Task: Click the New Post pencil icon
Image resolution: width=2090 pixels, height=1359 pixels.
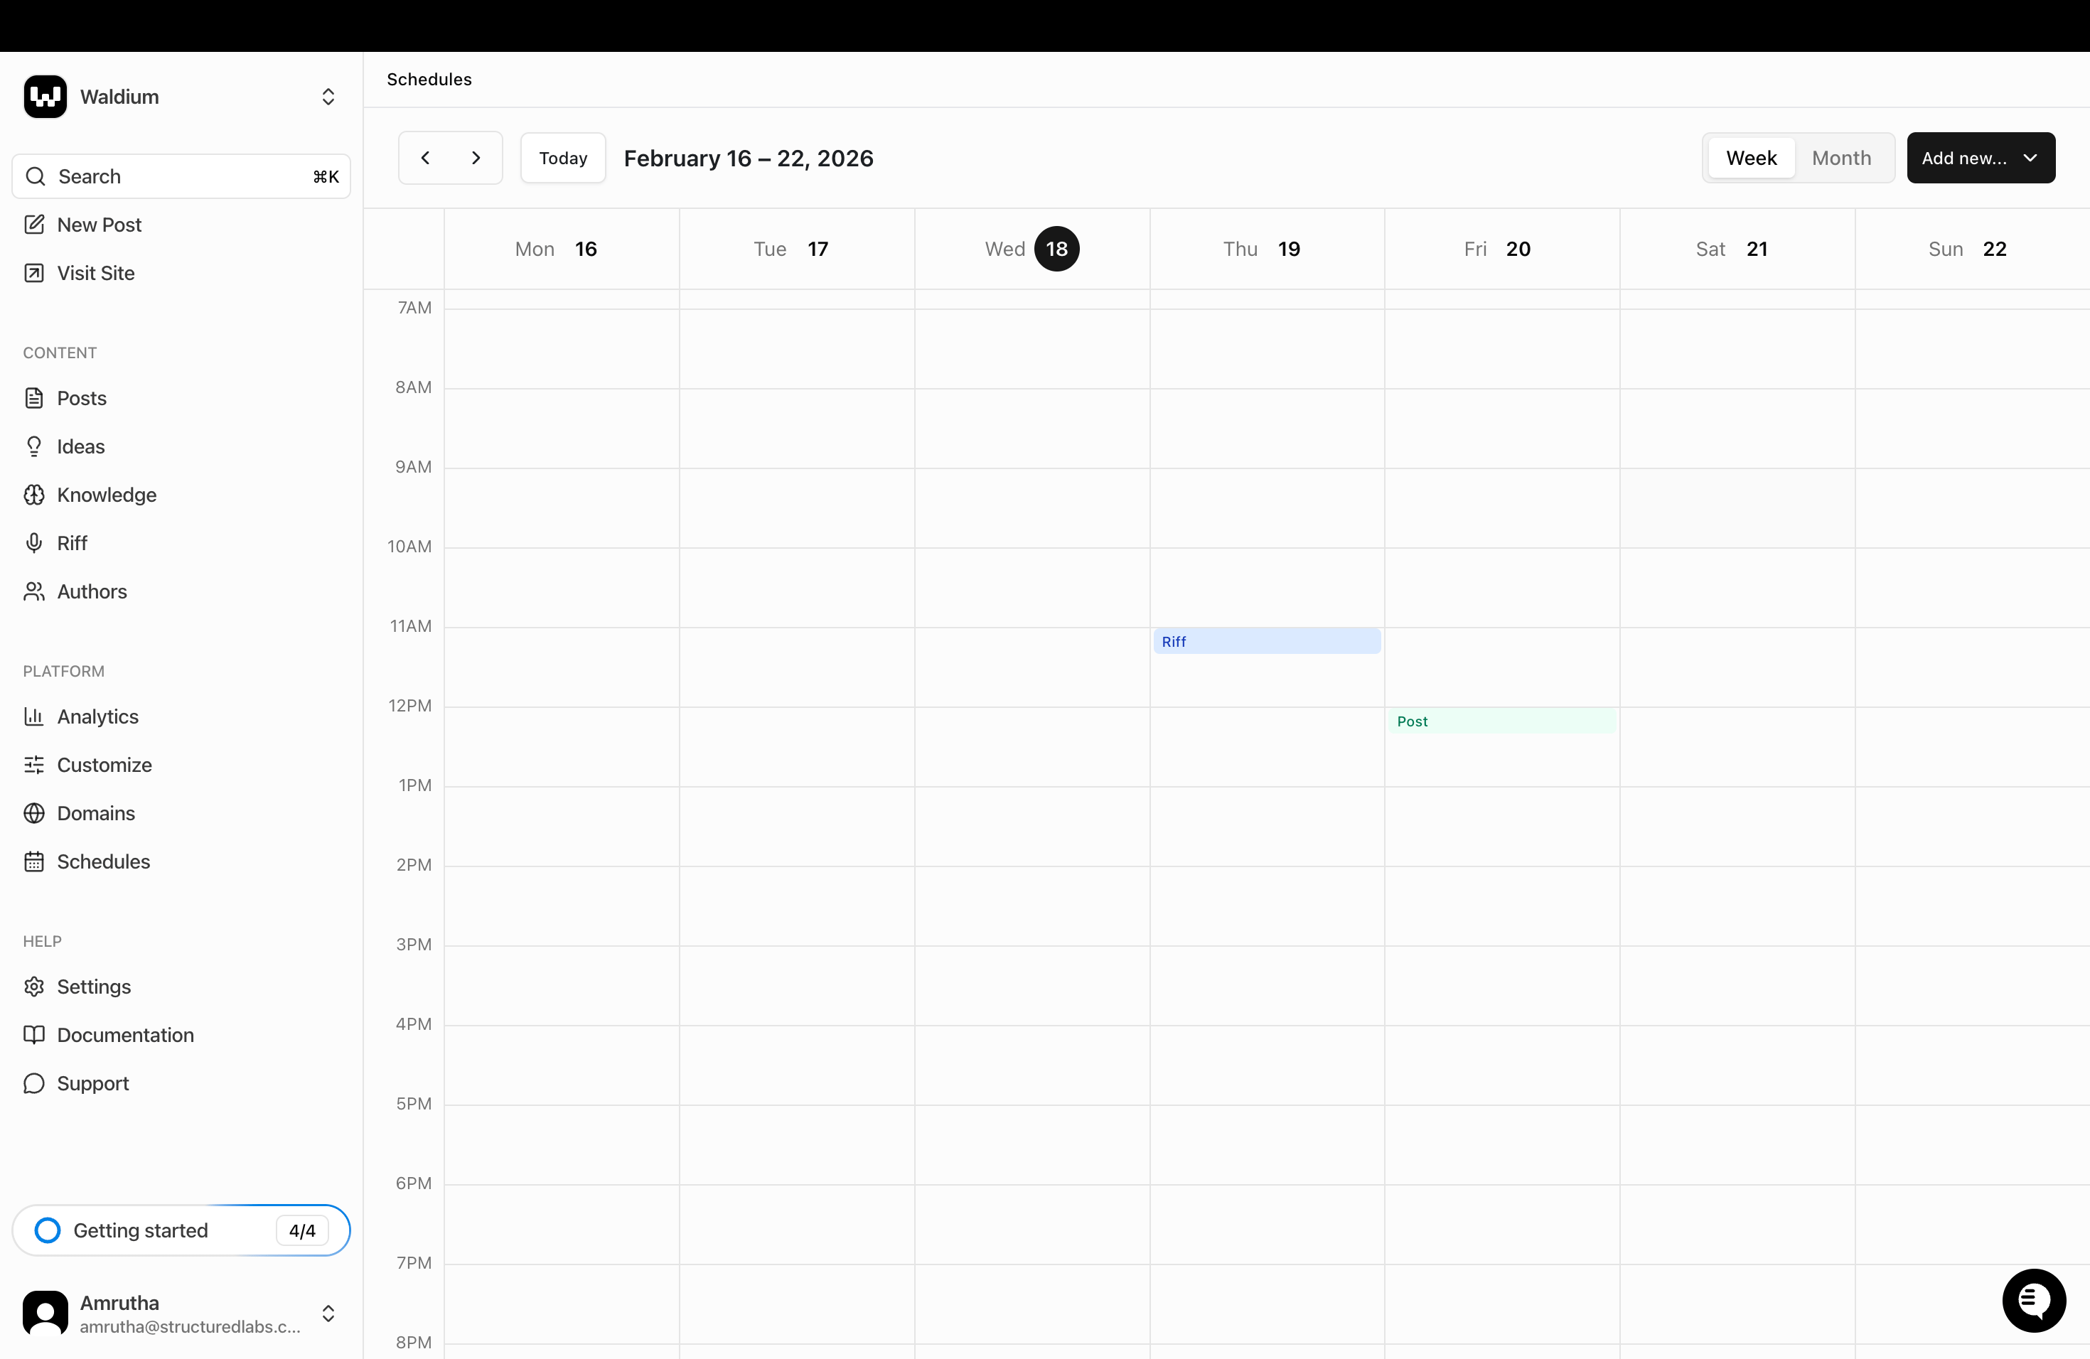Action: [34, 225]
